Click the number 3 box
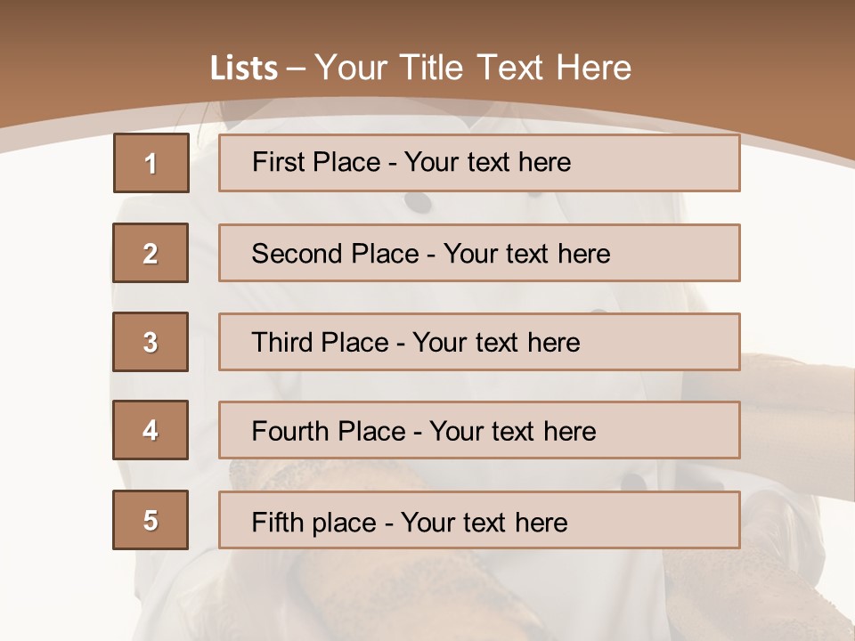Screen dimensions: 855x641 tap(151, 342)
